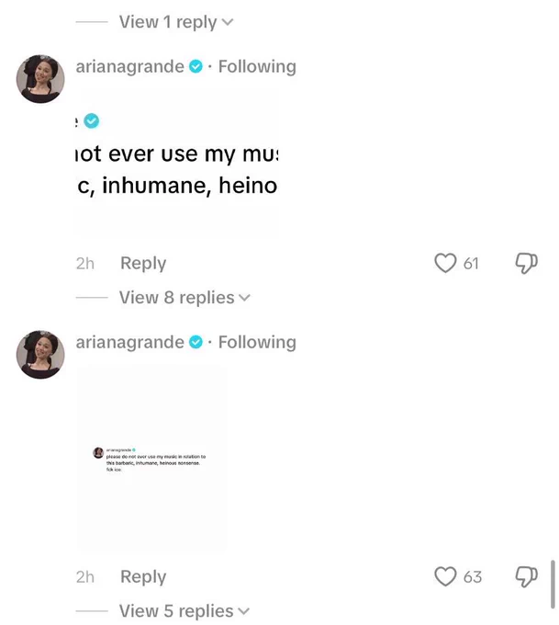Open the second arianagrande username link
559x625 pixels.
pos(129,342)
